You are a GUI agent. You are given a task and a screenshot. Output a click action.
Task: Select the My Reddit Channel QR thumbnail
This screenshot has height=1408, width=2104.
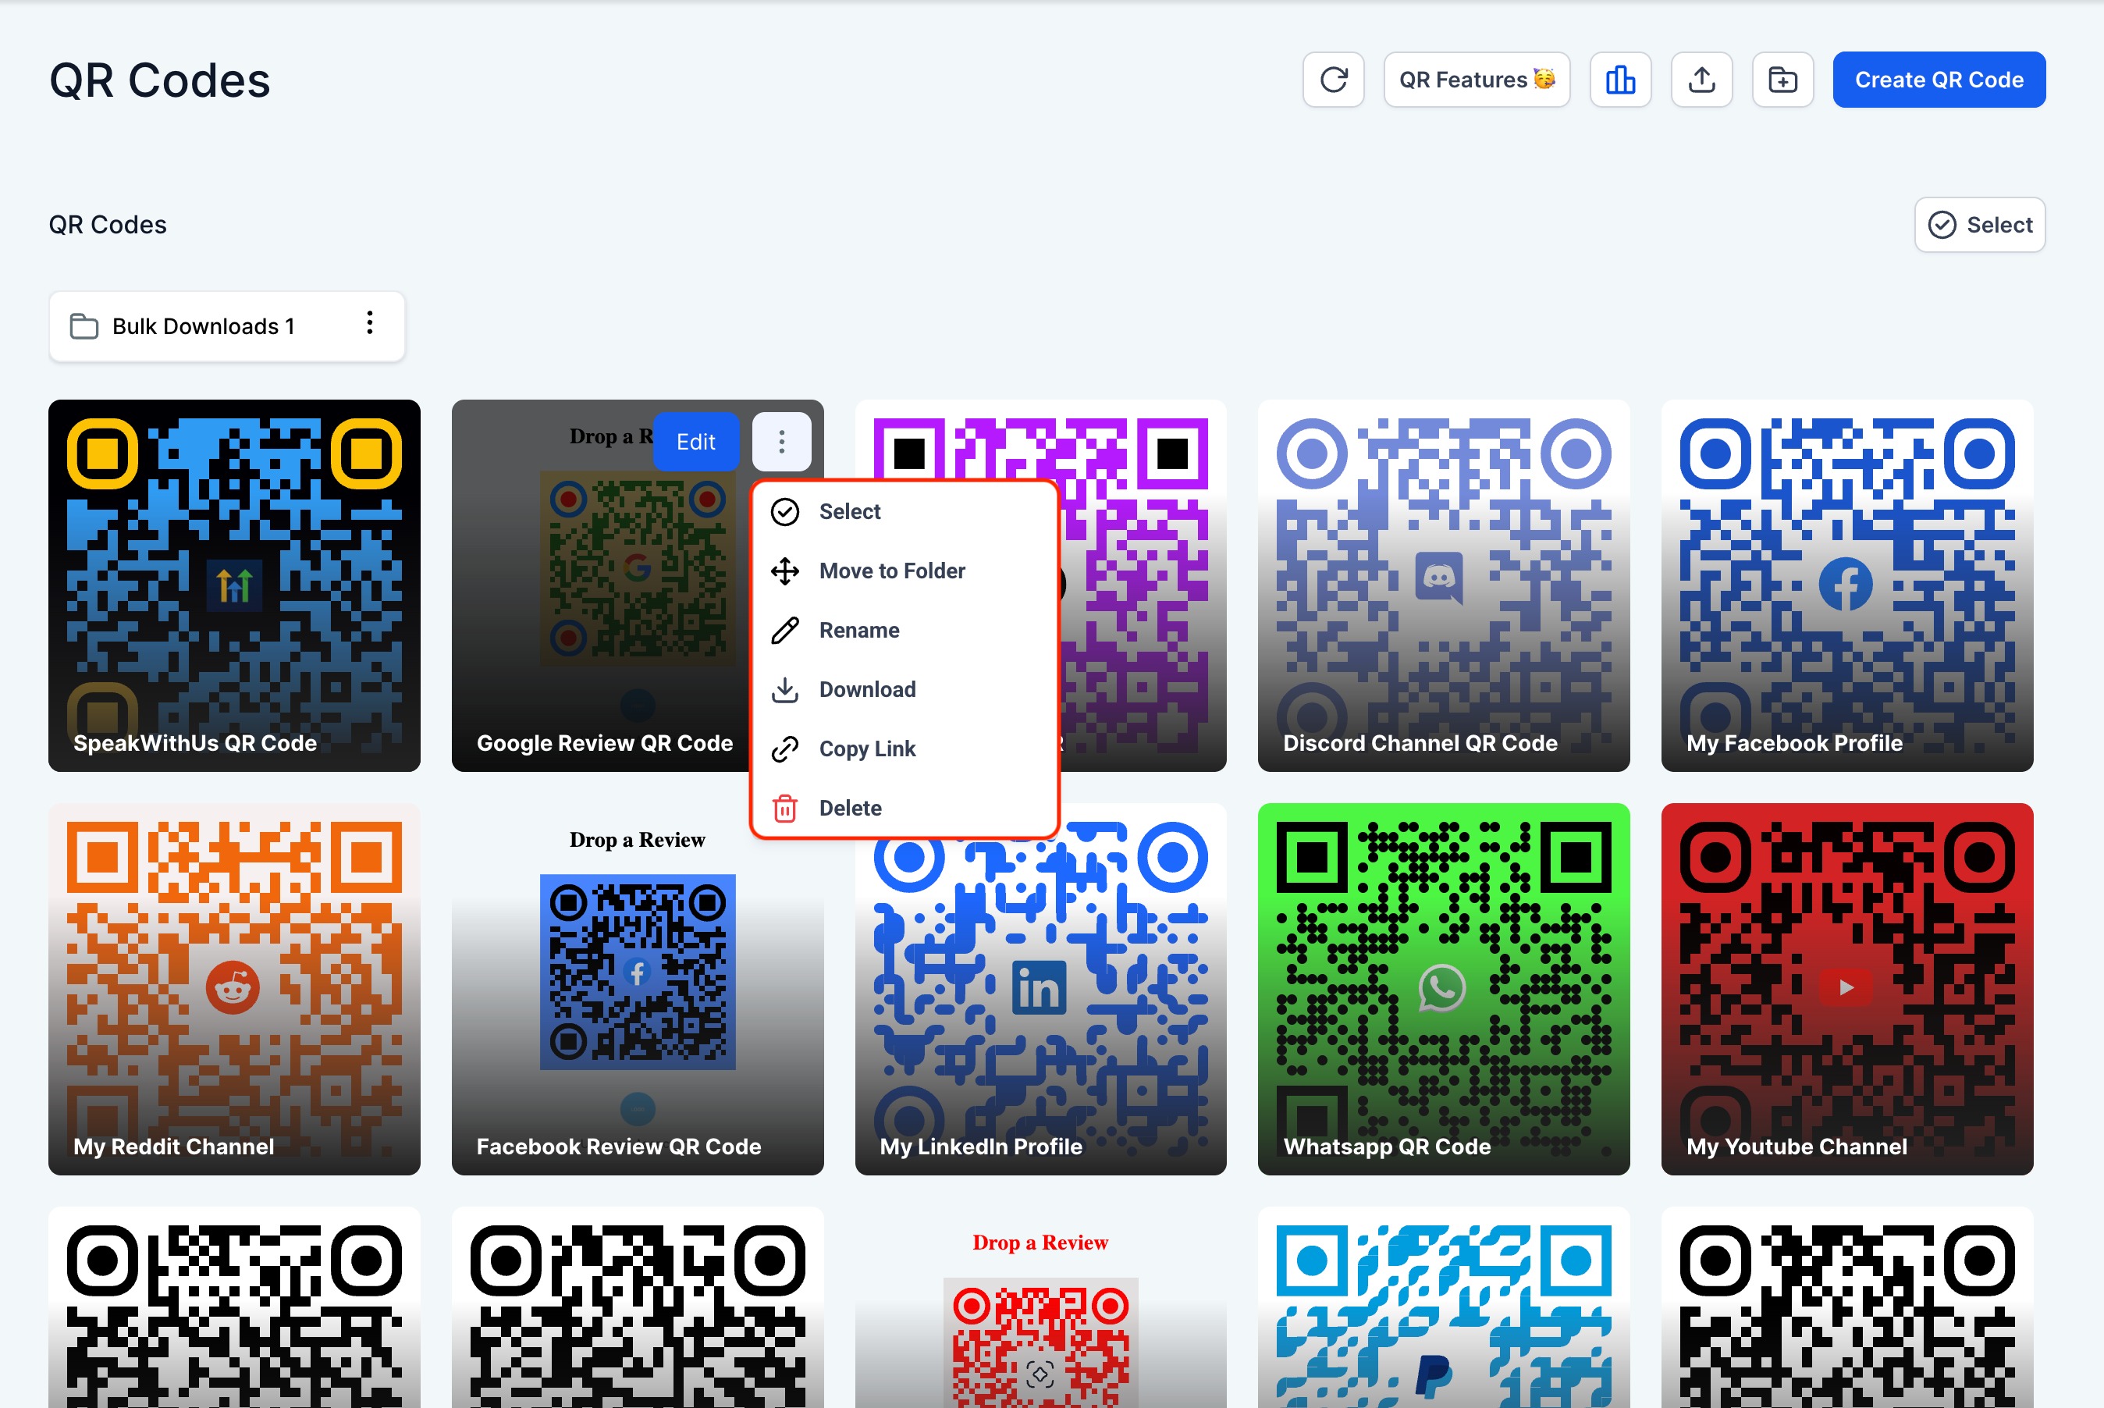[x=233, y=988]
